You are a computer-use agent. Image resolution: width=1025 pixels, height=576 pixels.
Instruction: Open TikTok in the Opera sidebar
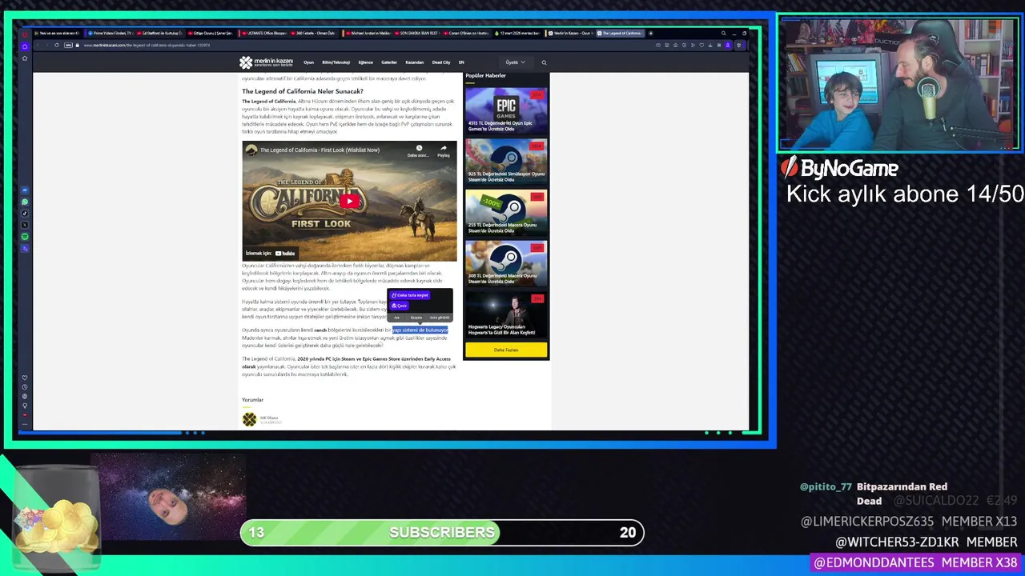25,214
